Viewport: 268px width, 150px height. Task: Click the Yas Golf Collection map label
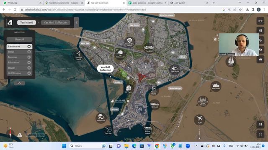click(x=105, y=68)
